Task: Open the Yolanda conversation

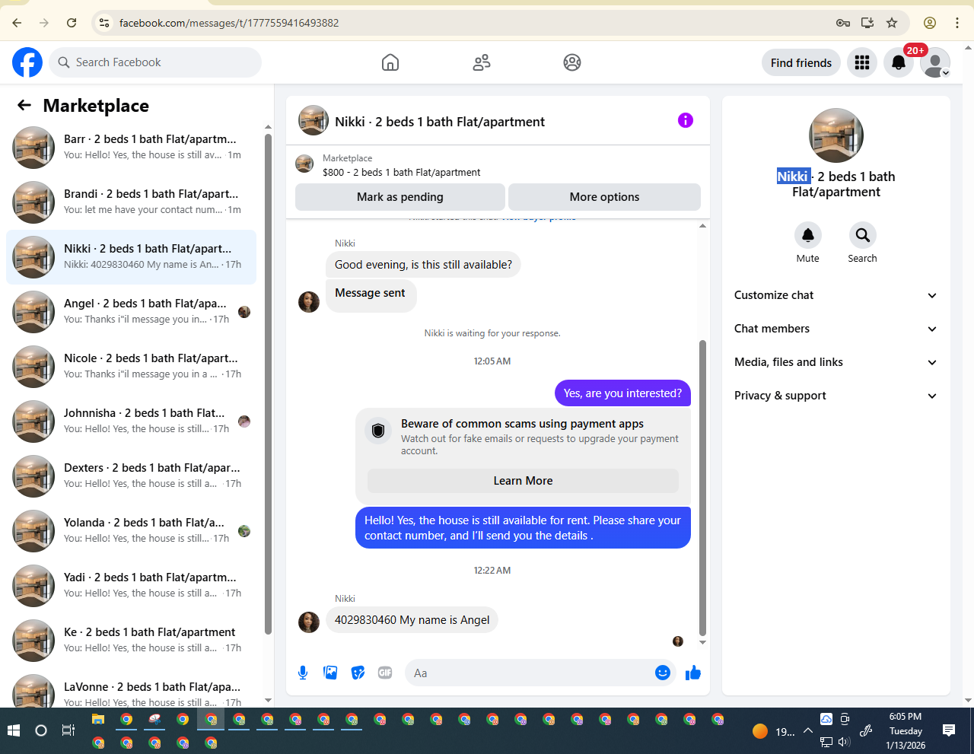Action: click(131, 531)
